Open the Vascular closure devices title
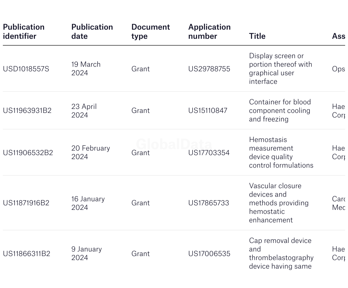This screenshot has width=348, height=288. [279, 203]
